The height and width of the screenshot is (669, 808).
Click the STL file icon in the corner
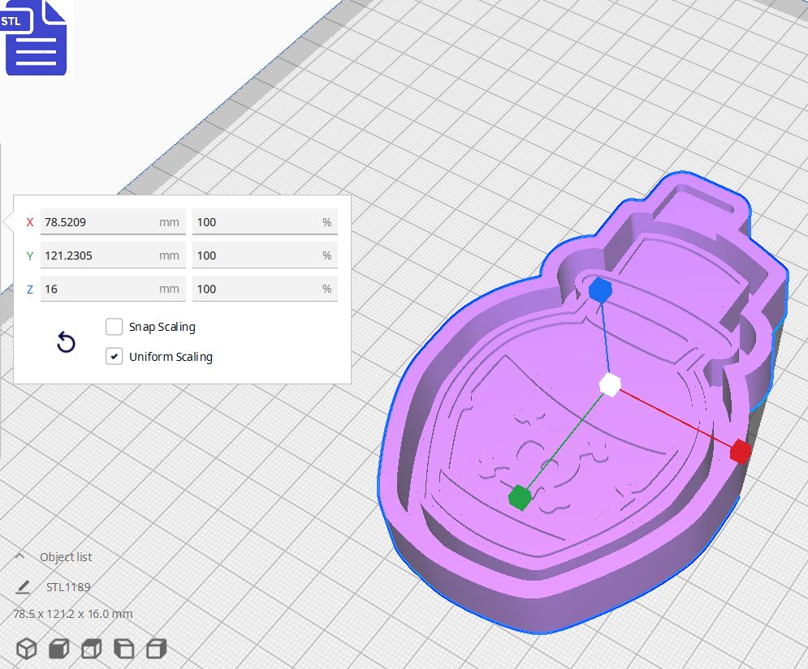tap(36, 37)
